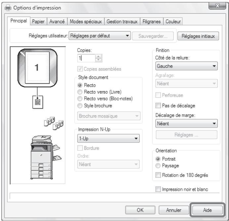Open the Décalage de marge Néant dropdown

pyautogui.click(x=187, y=124)
